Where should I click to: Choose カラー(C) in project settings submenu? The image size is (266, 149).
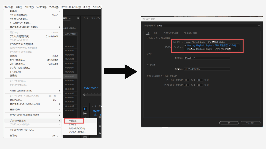pos(73,124)
